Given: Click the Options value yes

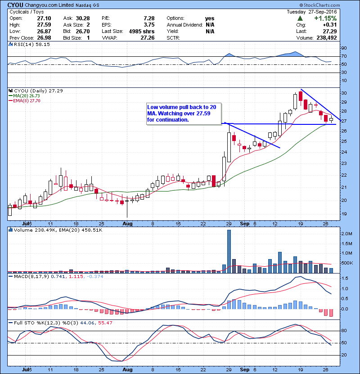Looking at the screenshot, I should tap(210, 18).
